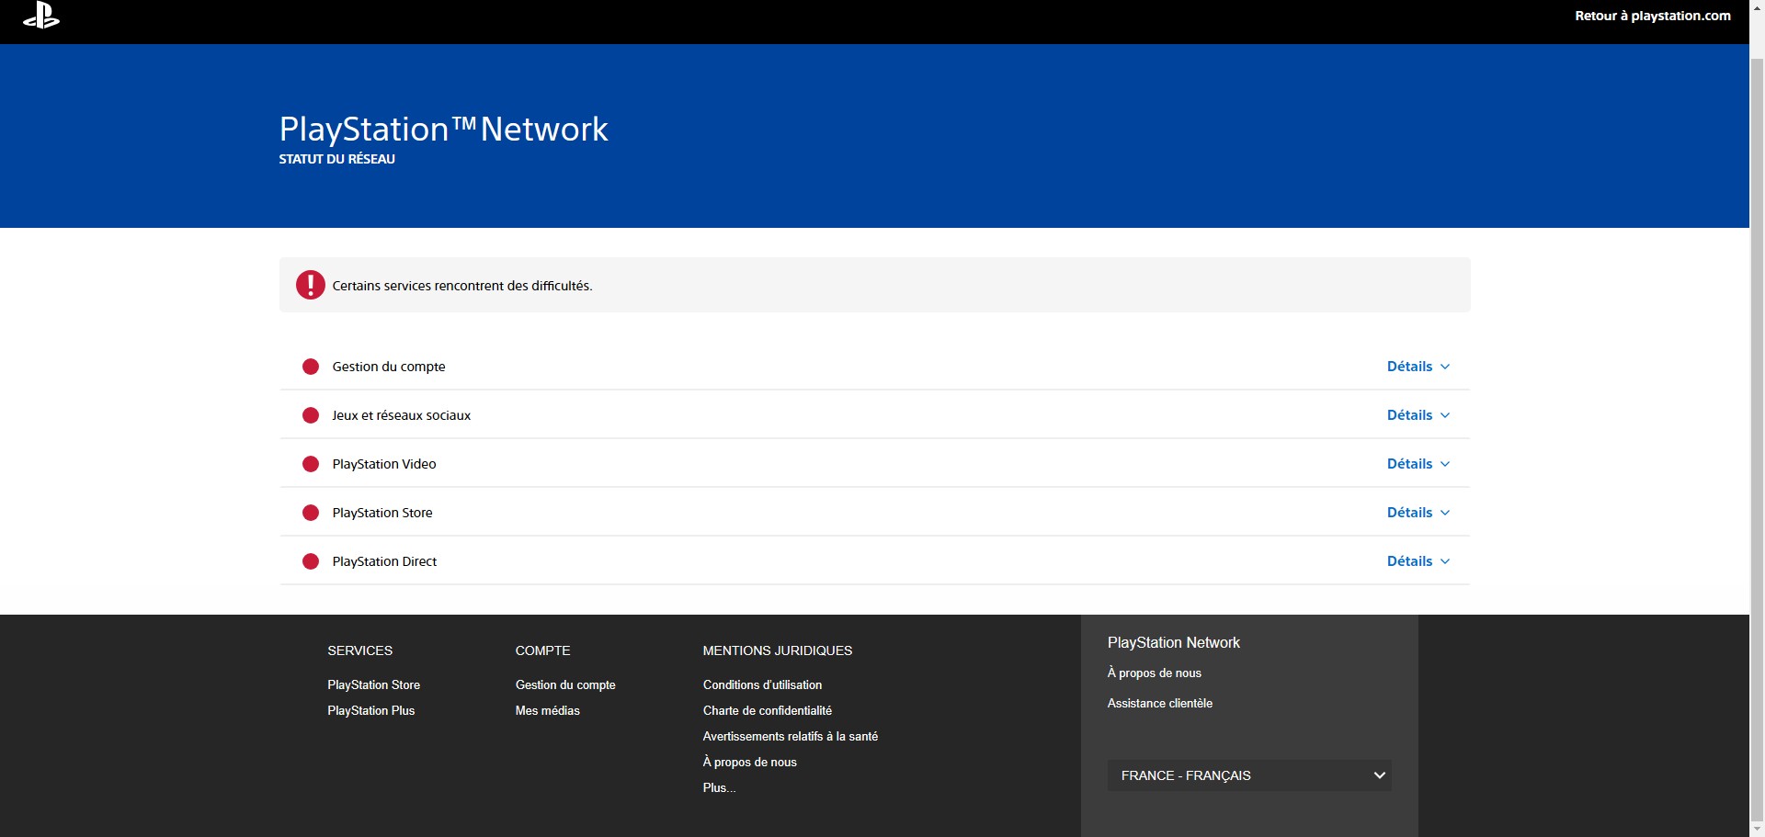
Task: Click Plus... under Mentions Juridiques
Action: [718, 787]
